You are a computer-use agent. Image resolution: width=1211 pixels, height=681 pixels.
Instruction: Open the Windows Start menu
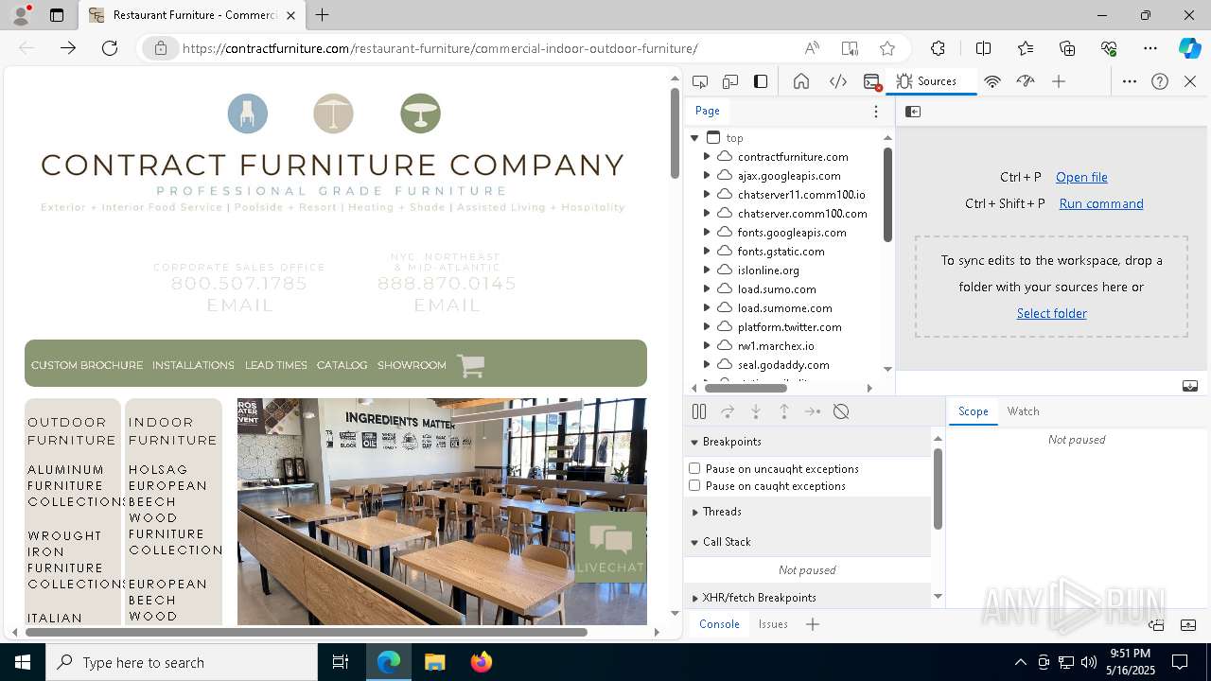[x=23, y=662]
